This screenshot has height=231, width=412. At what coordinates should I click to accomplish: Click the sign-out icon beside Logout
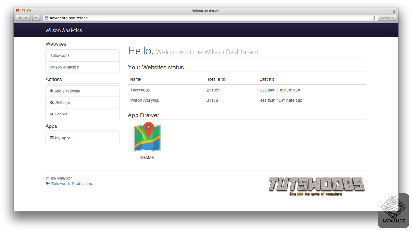point(52,114)
